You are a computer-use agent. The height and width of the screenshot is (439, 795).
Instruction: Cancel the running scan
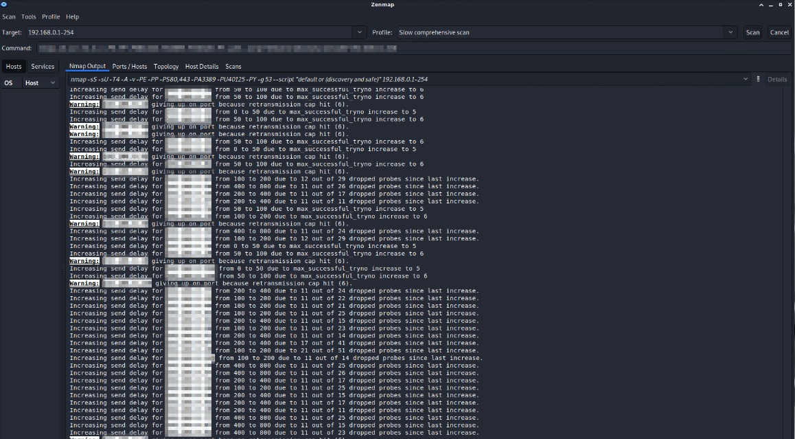[779, 32]
